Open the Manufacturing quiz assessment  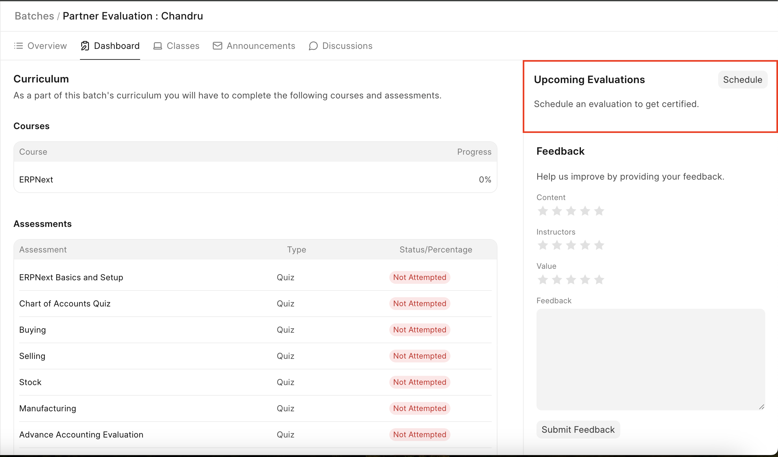[x=48, y=408]
